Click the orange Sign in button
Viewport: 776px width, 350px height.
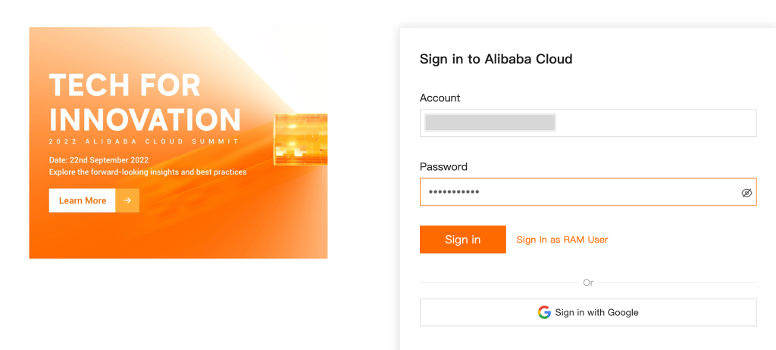462,240
